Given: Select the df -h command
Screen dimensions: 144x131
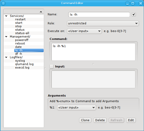Looking at the screenshot, I should (19, 54).
